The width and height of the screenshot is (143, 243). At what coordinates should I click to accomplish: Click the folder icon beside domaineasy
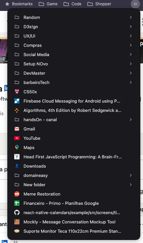(x=17, y=175)
